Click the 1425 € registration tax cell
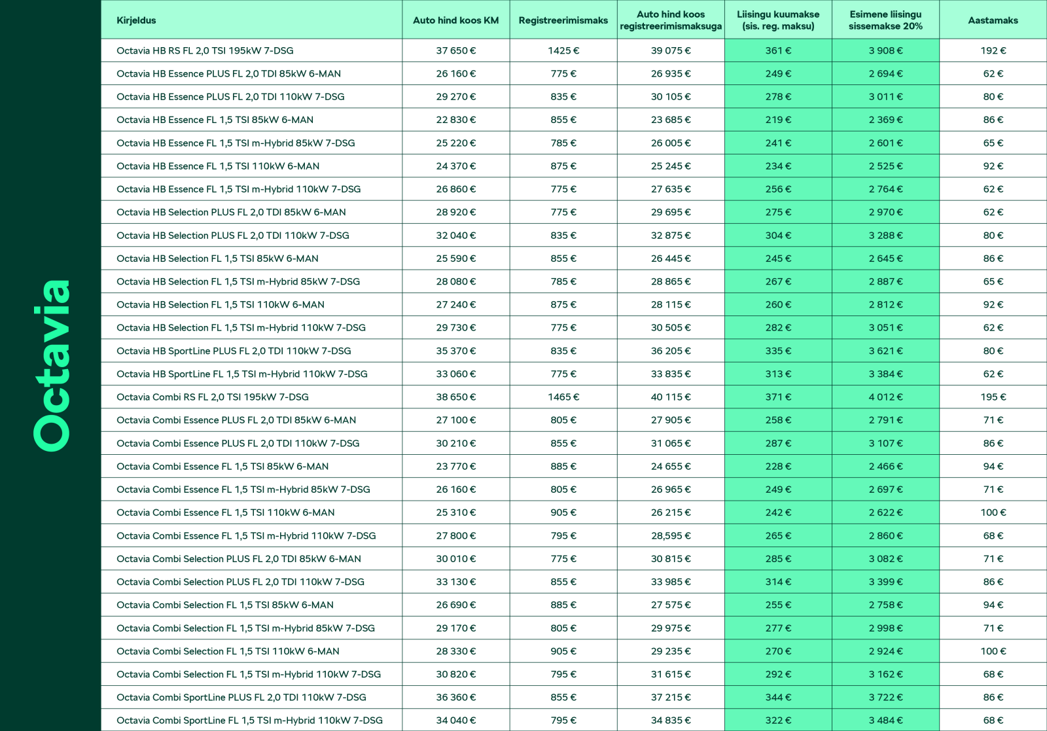Viewport: 1047px width, 731px height. pos(563,50)
